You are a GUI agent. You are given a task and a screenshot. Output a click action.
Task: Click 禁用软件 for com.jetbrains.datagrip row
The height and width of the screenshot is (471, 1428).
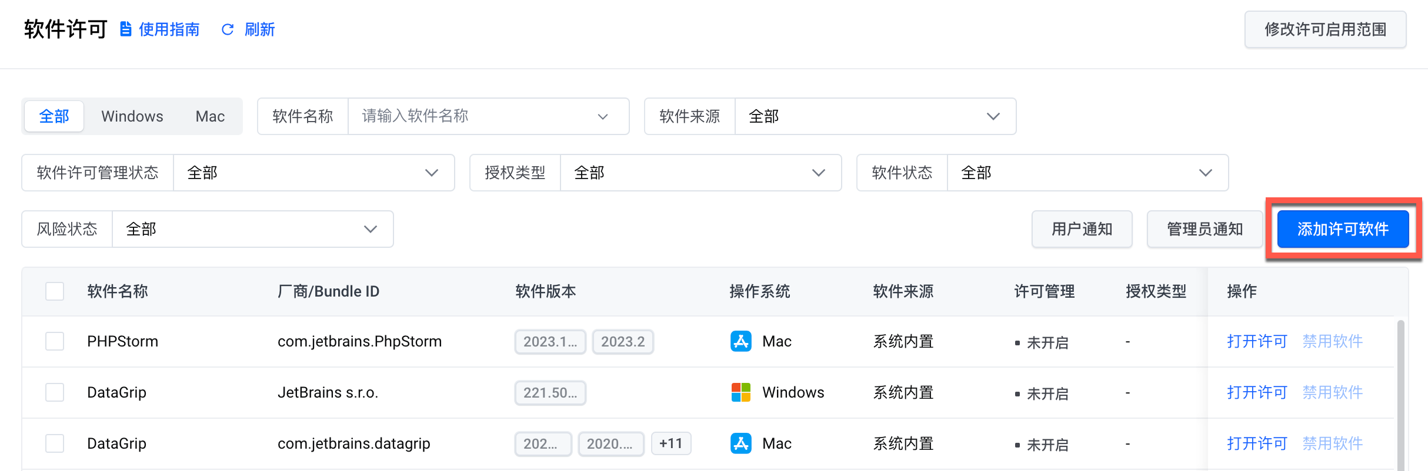click(x=1332, y=443)
